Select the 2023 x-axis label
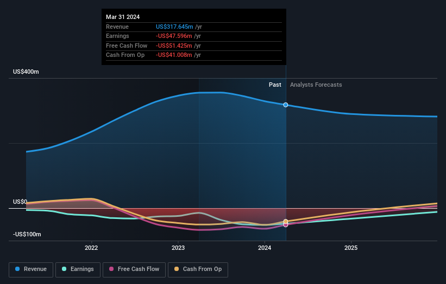Image resolution: width=446 pixels, height=284 pixels. point(178,248)
